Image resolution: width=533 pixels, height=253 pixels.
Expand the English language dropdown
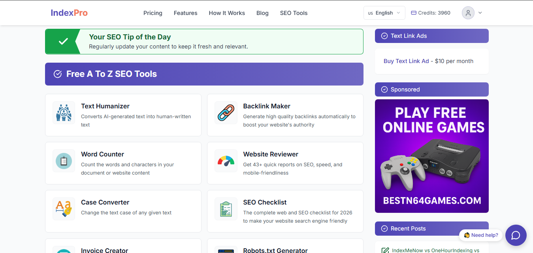tap(384, 13)
